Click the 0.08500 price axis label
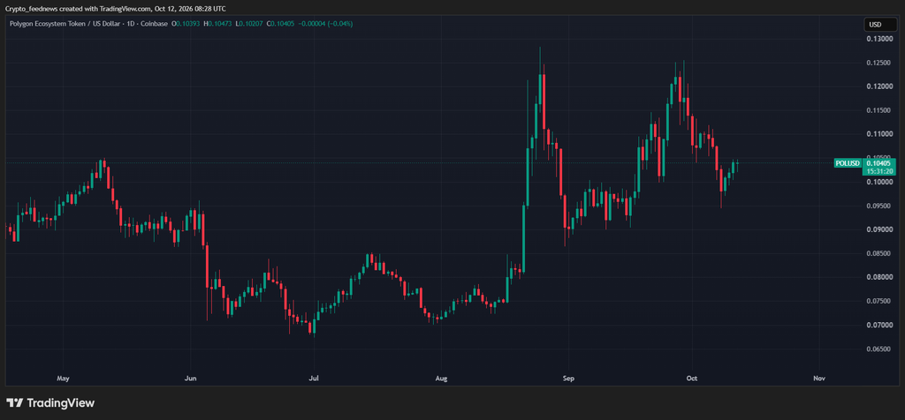905x420 pixels. (878, 253)
